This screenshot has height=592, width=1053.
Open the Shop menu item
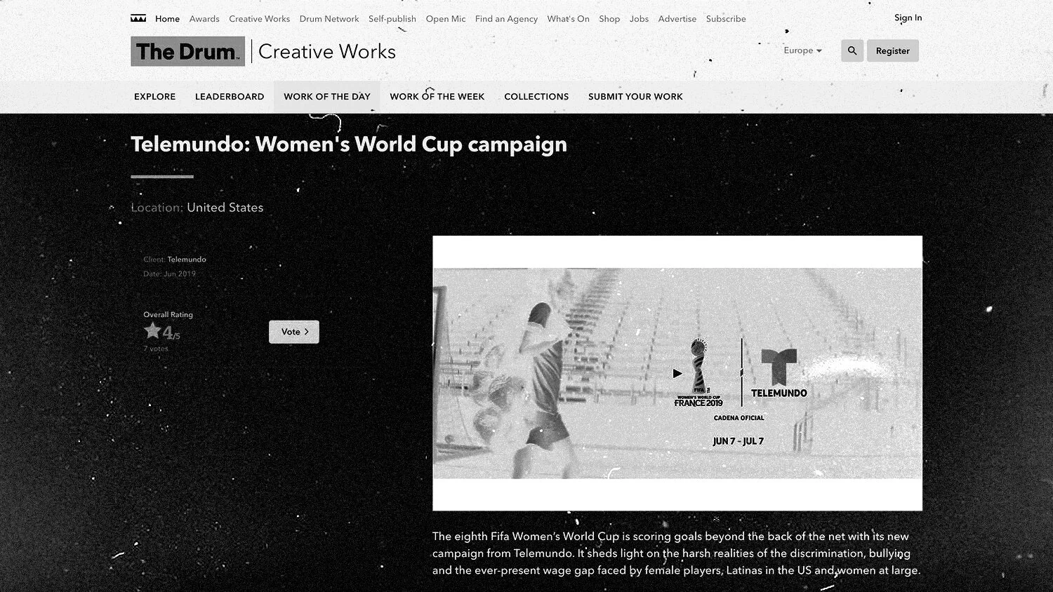(609, 19)
